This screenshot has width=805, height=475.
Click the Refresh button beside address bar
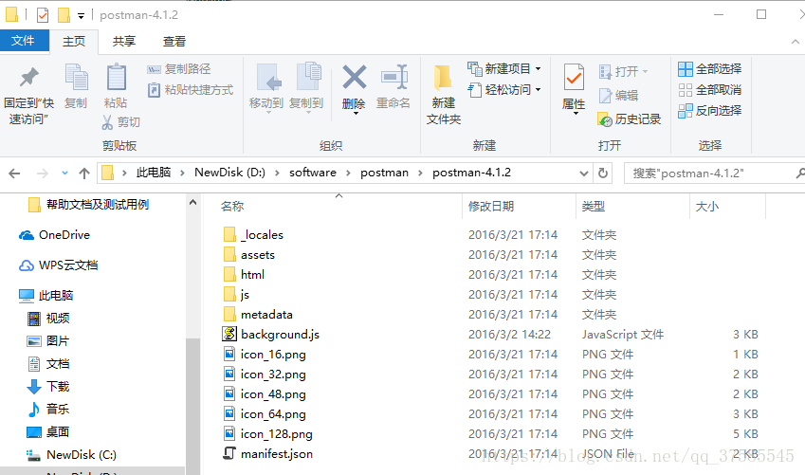click(603, 174)
